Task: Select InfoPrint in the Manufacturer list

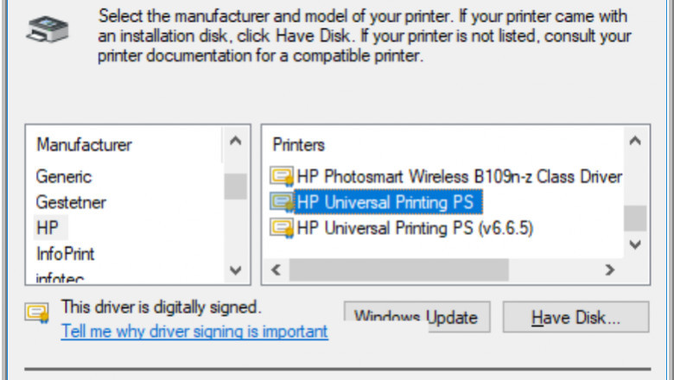Action: pyautogui.click(x=66, y=254)
